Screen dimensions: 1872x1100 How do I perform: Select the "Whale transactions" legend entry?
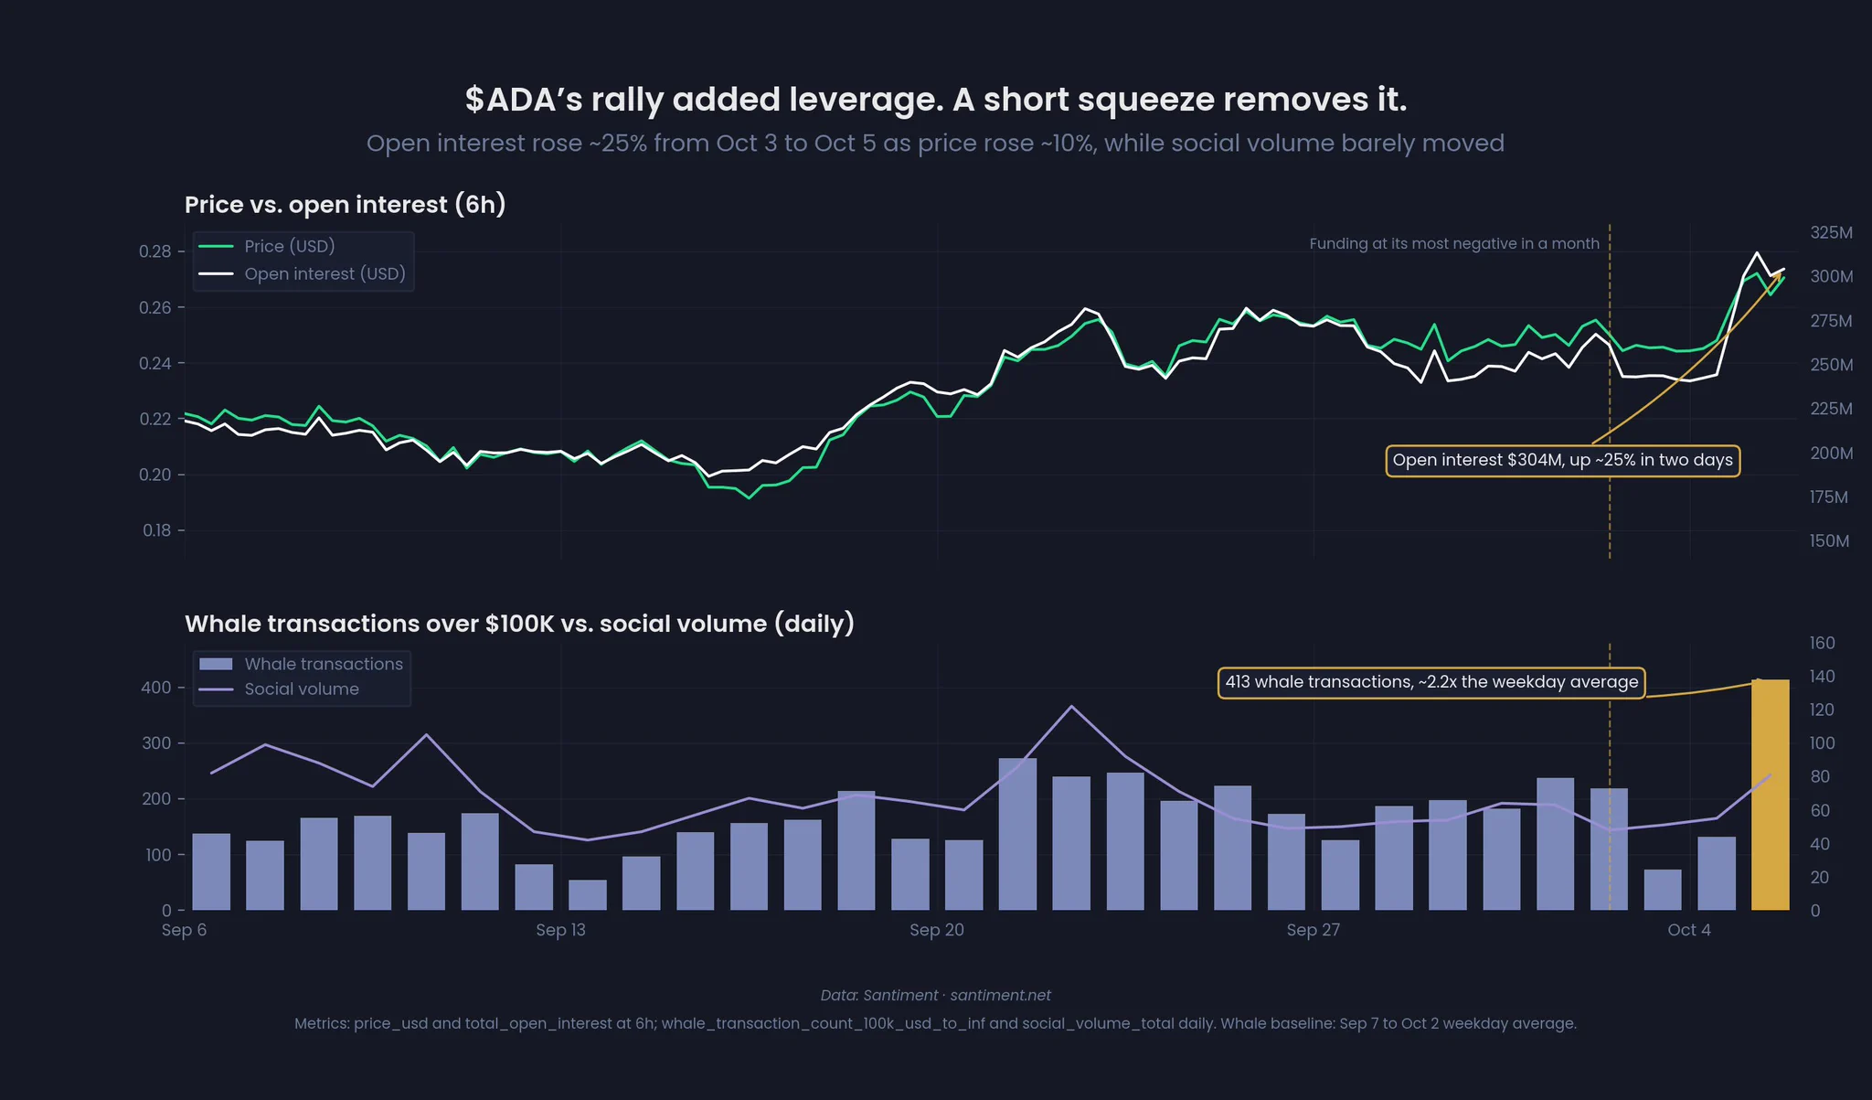(324, 664)
